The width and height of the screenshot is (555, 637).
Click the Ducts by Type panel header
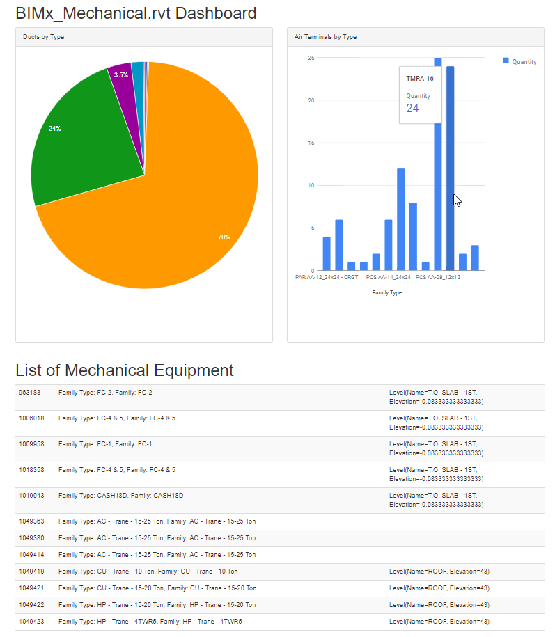144,37
